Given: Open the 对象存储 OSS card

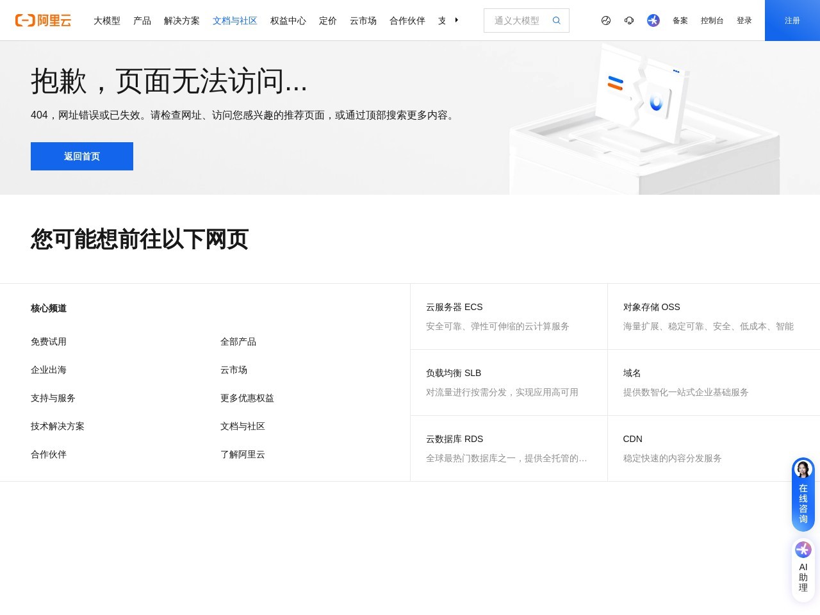Looking at the screenshot, I should click(714, 316).
